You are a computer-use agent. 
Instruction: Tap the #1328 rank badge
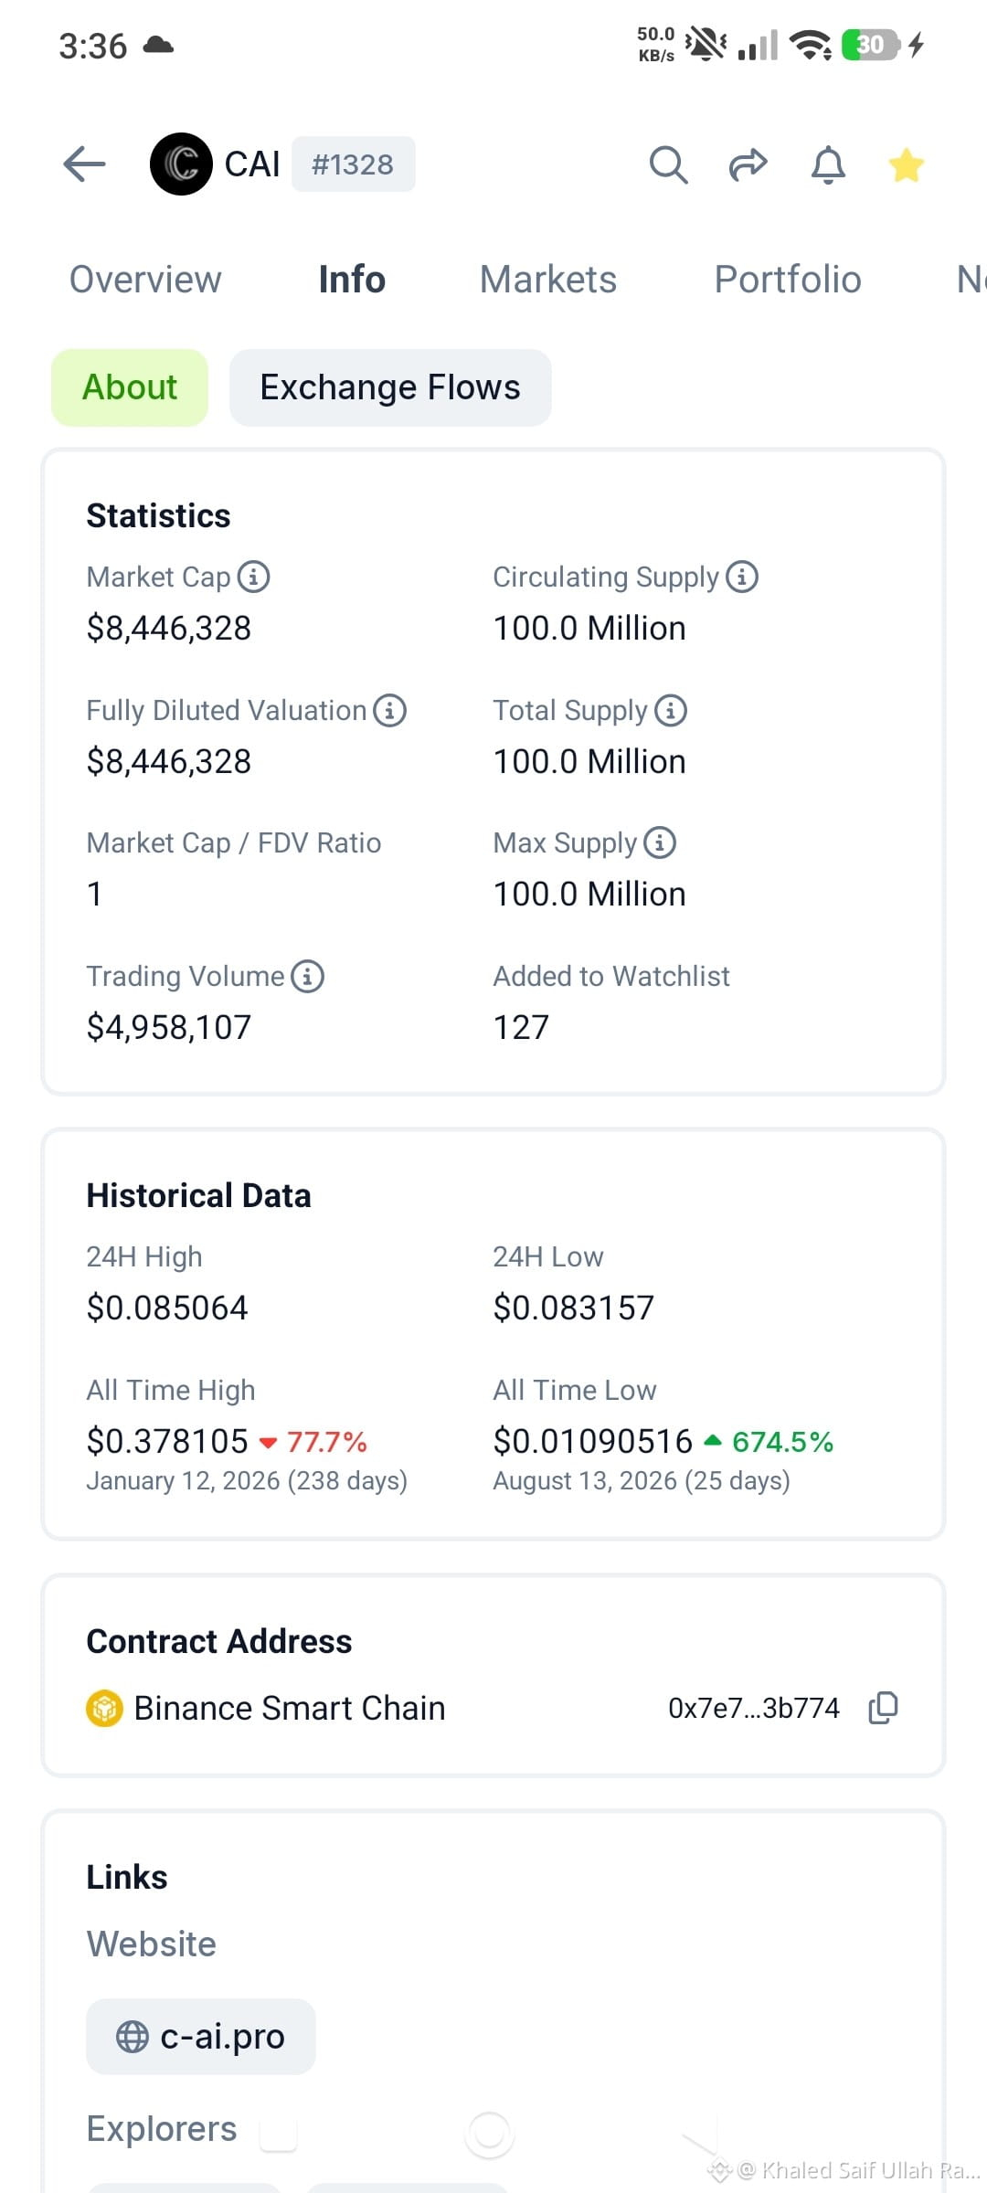353,164
